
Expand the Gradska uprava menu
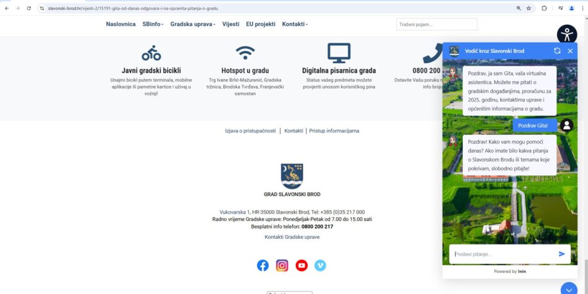(x=192, y=24)
